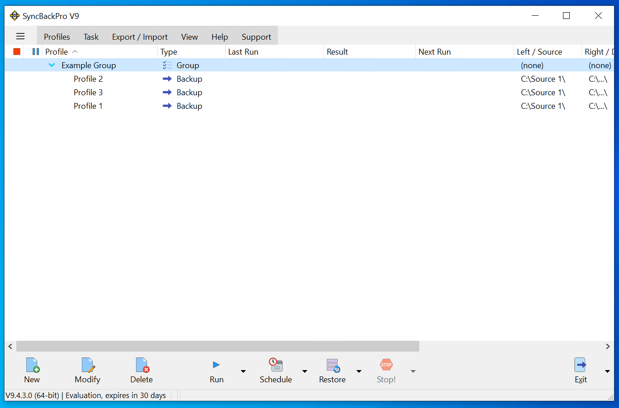Open the Export / Import menu
The height and width of the screenshot is (408, 619).
click(140, 37)
